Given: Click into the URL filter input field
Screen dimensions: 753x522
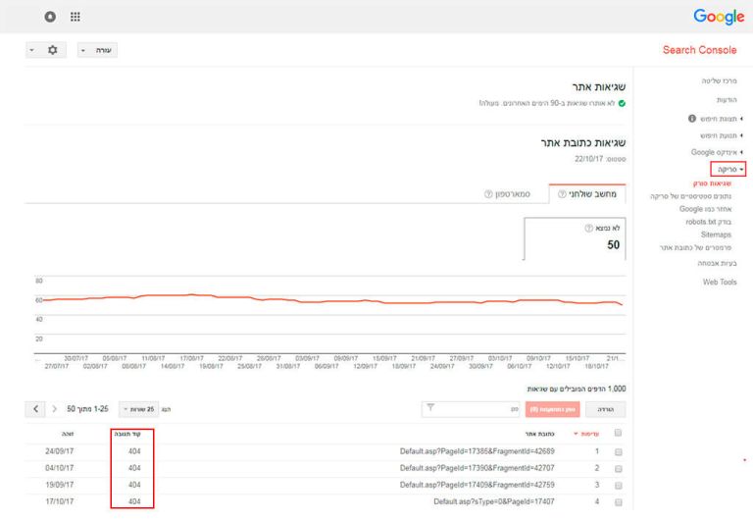Looking at the screenshot, I should tap(471, 409).
